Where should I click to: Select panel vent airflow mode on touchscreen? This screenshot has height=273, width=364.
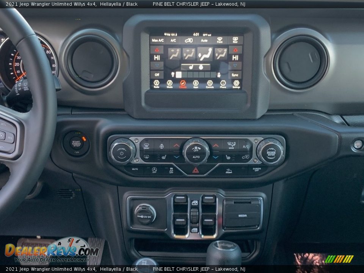[x=174, y=54]
